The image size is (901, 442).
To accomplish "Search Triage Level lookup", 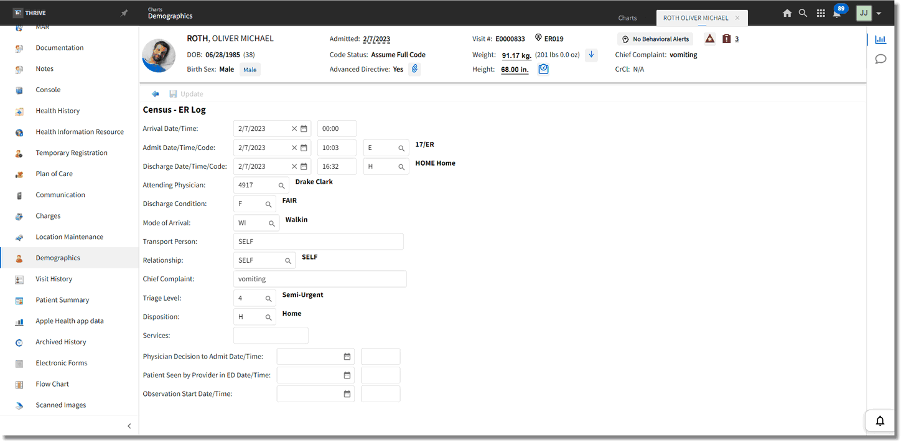I will point(269,298).
